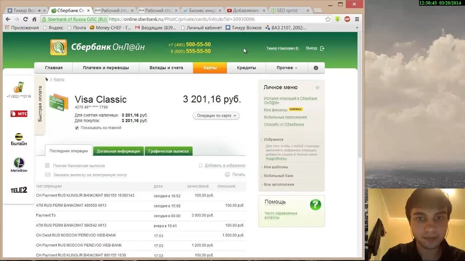Click the Visa Classic card image
This screenshot has width=465, height=261.
coord(59,103)
